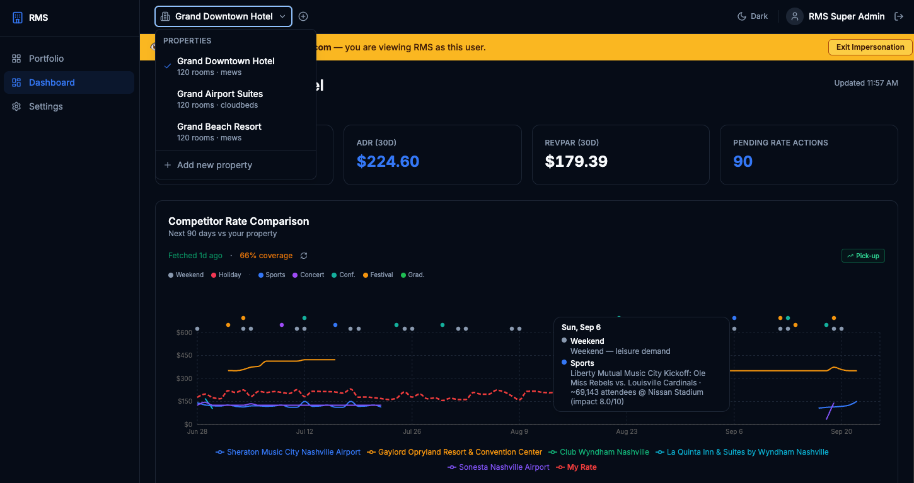Click Exit Impersonation button

click(870, 47)
